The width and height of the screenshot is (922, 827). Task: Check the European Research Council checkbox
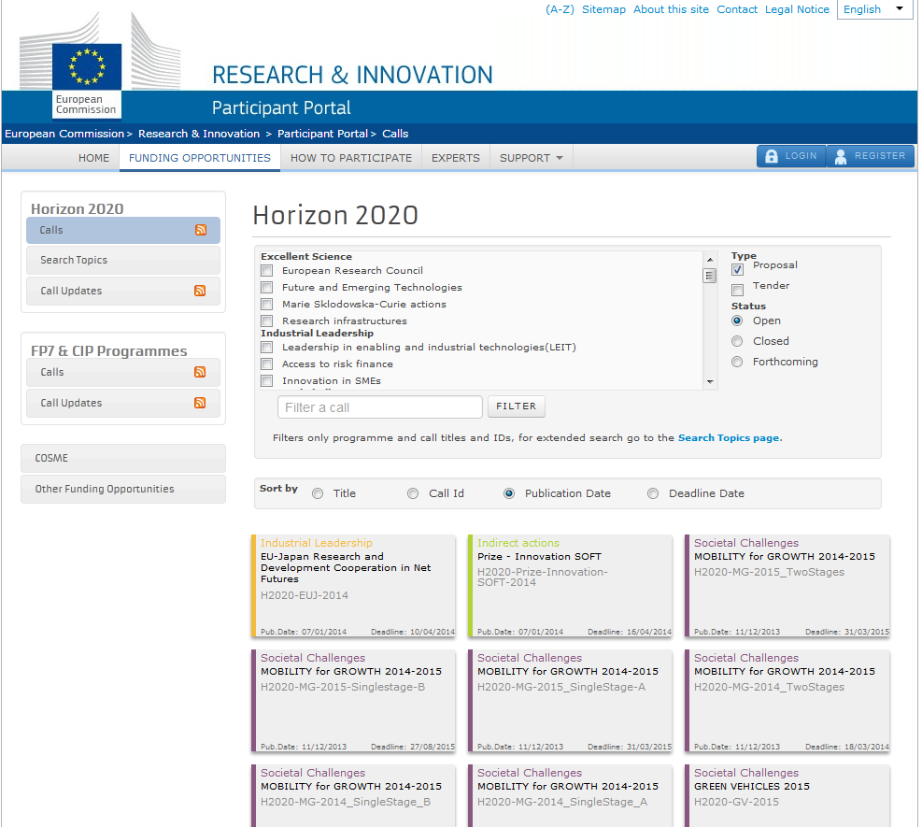267,271
